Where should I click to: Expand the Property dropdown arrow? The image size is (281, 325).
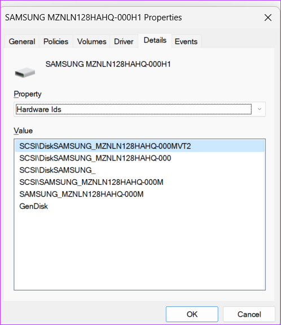pyautogui.click(x=259, y=109)
